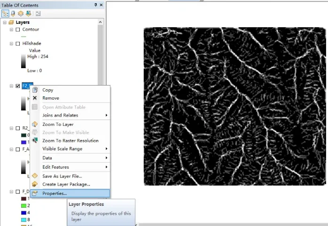Screen dimensions: 328x226
Task: Open the Table Of Contents Options icon
Action: click(x=38, y=14)
